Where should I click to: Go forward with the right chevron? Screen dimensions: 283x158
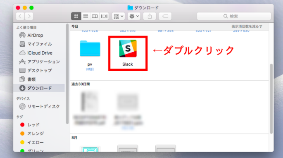click(29, 16)
